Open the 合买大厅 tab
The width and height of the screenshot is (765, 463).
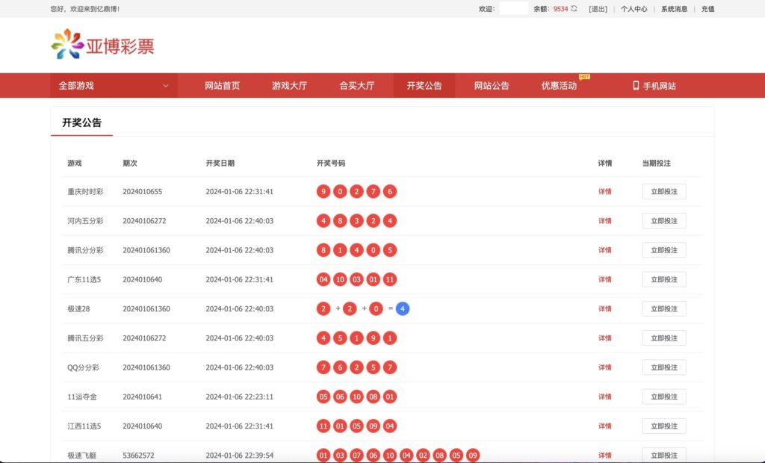[357, 85]
